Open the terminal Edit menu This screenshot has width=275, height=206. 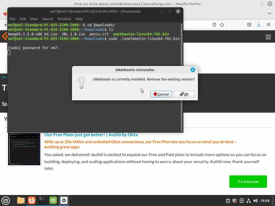pyautogui.click(x=23, y=19)
